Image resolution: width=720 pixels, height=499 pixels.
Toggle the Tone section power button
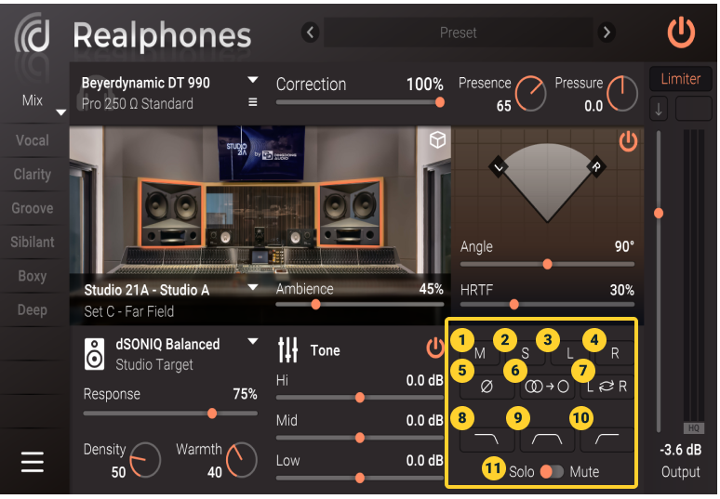[434, 348]
